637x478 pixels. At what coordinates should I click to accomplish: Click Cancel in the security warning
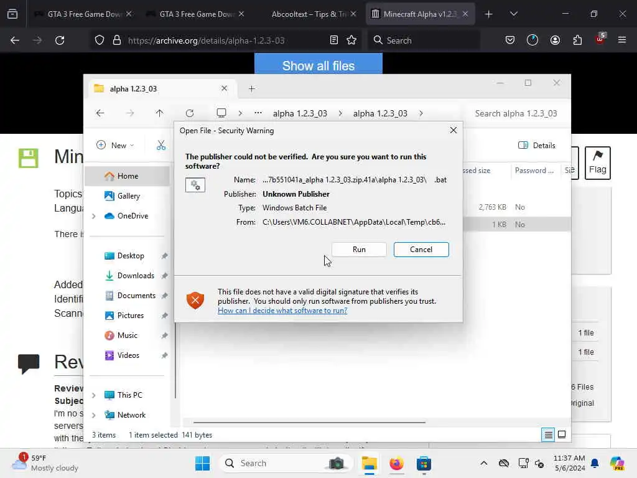tap(421, 249)
